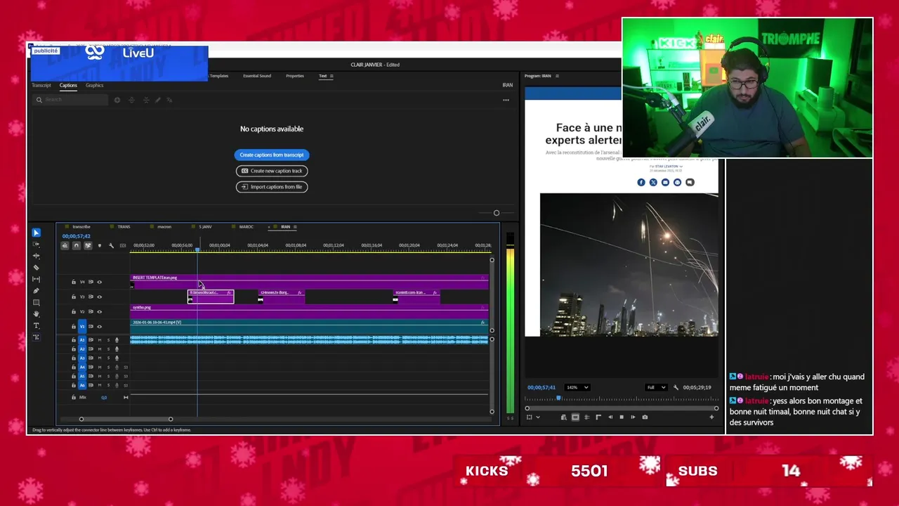Hide track V3 with eye icon
899x506 pixels.
tap(100, 297)
